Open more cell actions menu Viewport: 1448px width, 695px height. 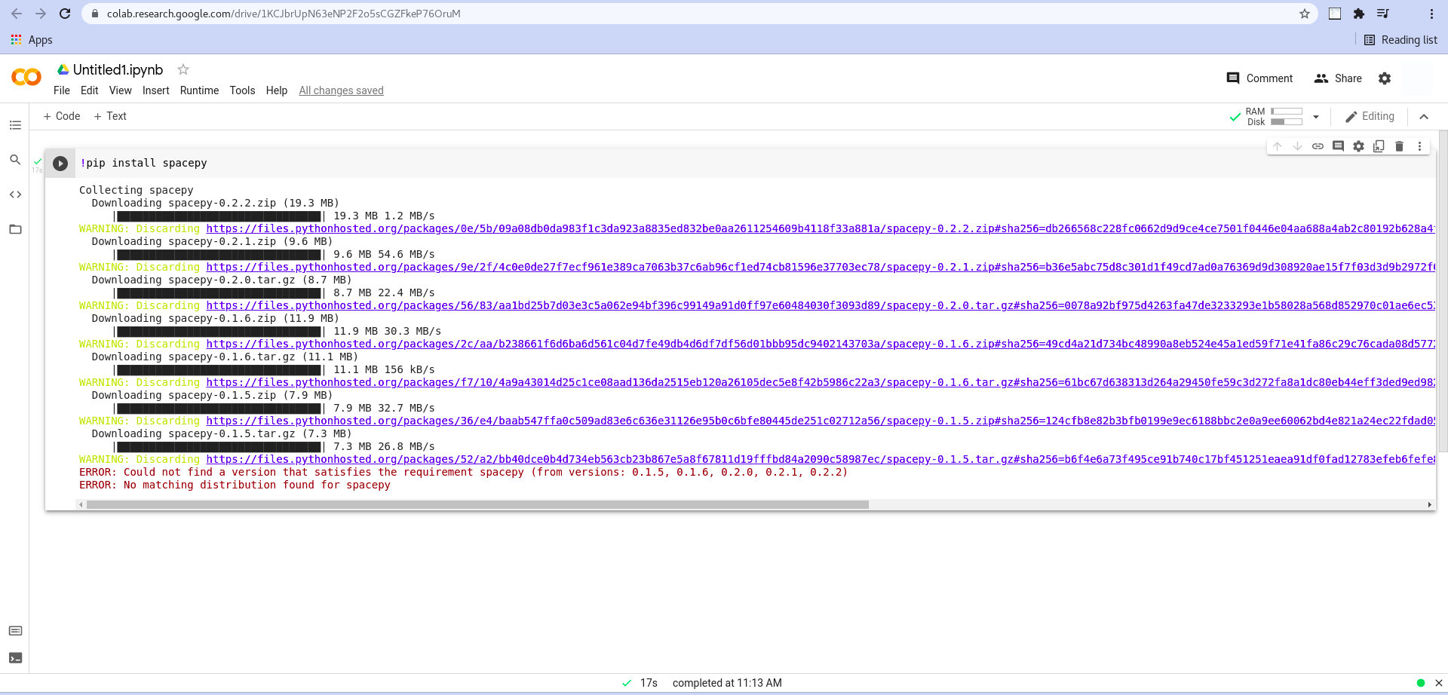click(1420, 146)
